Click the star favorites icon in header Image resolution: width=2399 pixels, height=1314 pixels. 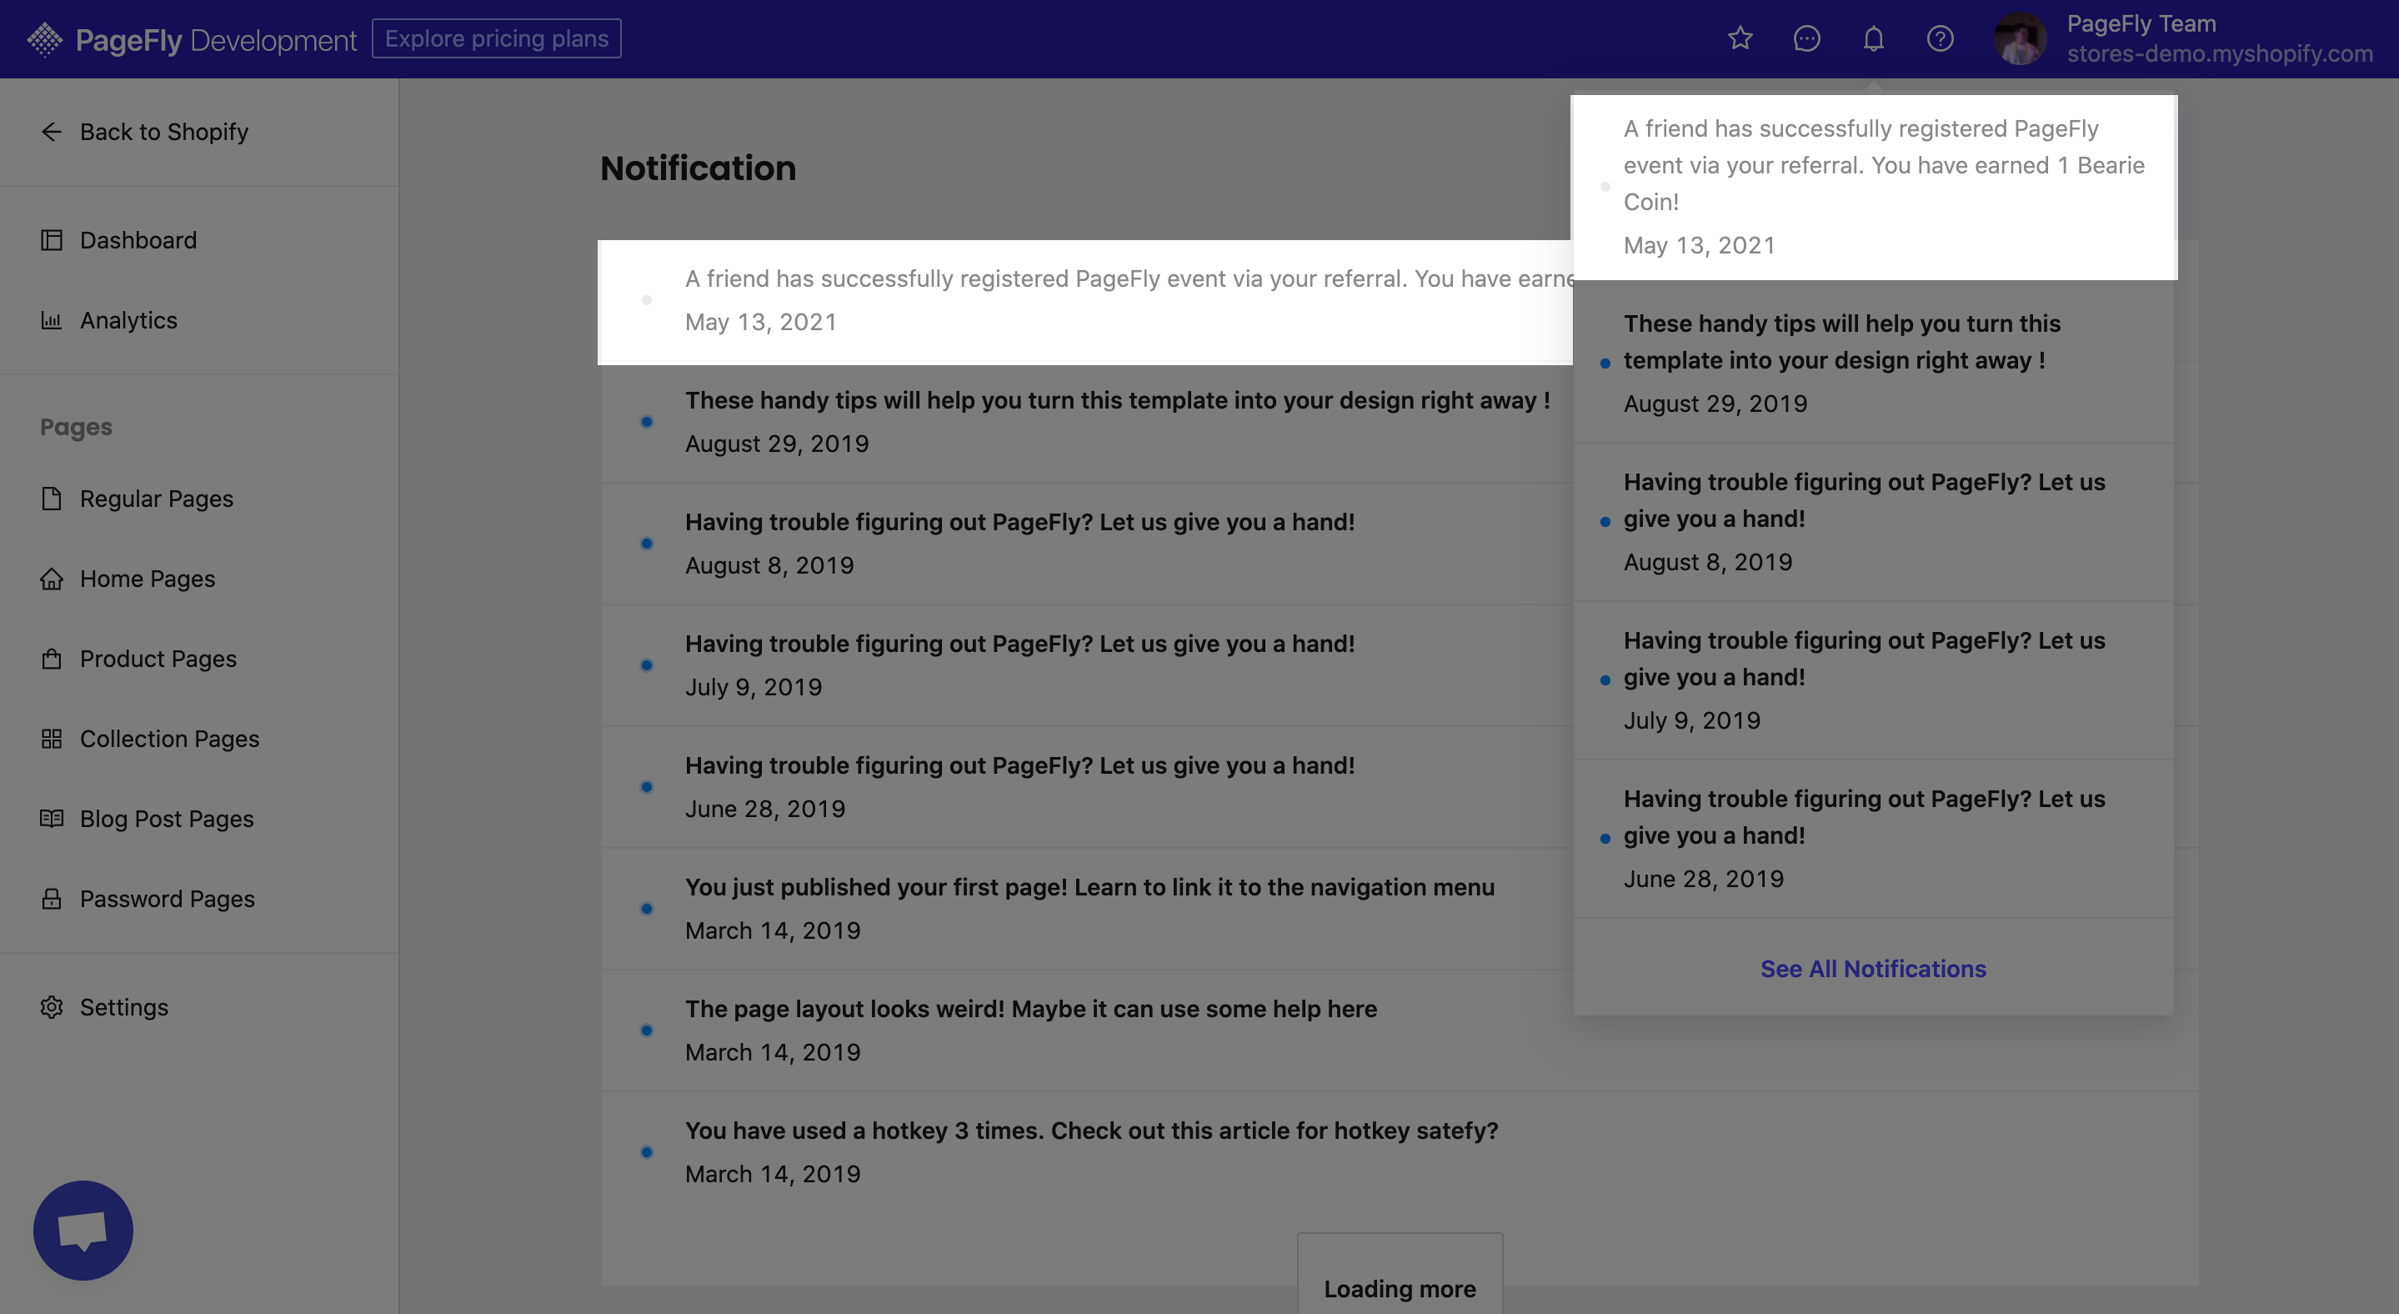pos(1740,38)
